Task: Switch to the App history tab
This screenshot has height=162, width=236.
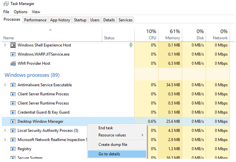Action: 60,20
